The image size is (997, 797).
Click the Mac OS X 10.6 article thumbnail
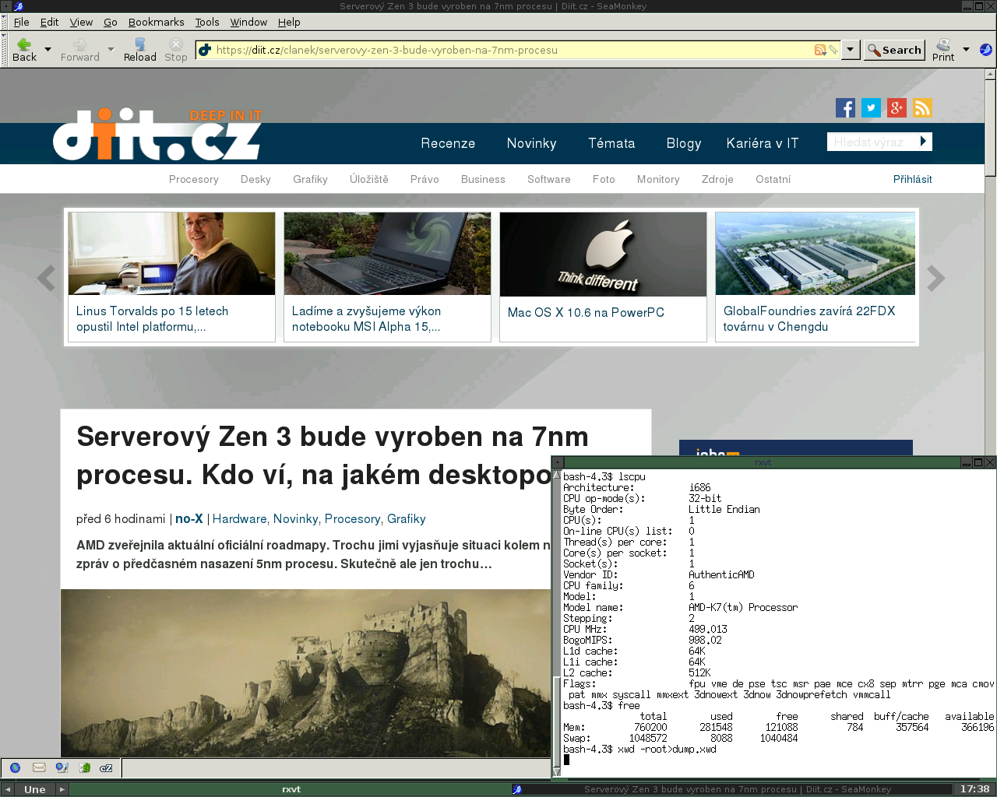point(603,254)
